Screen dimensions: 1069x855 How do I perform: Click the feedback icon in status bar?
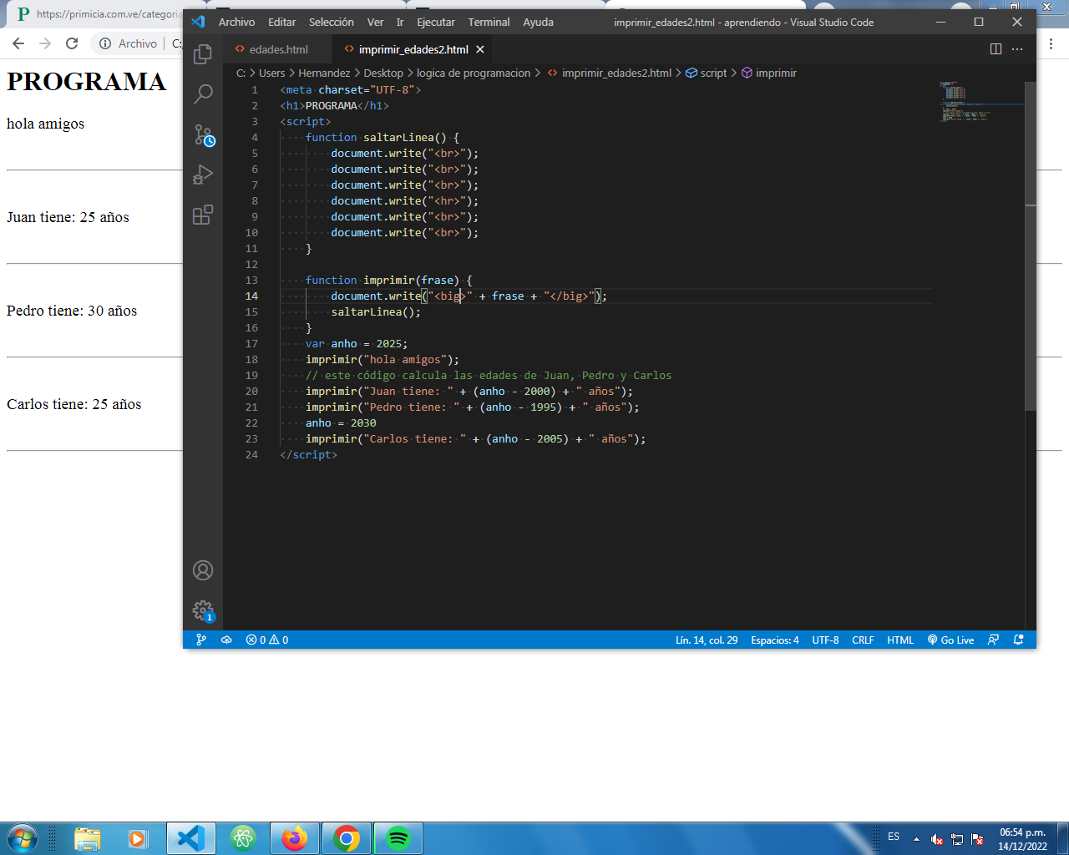coord(993,640)
